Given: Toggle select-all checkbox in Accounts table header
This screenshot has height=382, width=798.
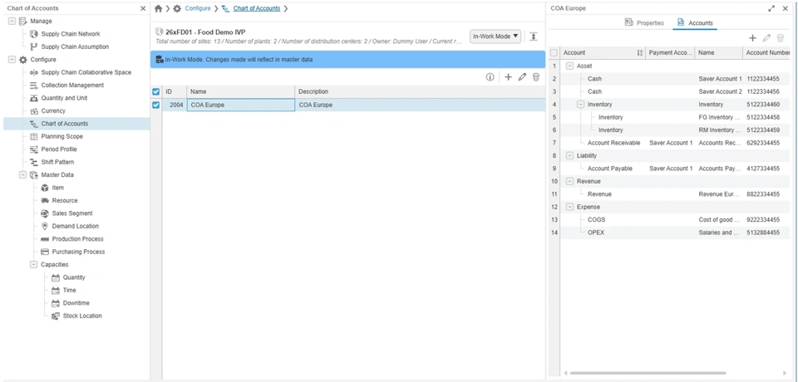Looking at the screenshot, I should click(554, 53).
